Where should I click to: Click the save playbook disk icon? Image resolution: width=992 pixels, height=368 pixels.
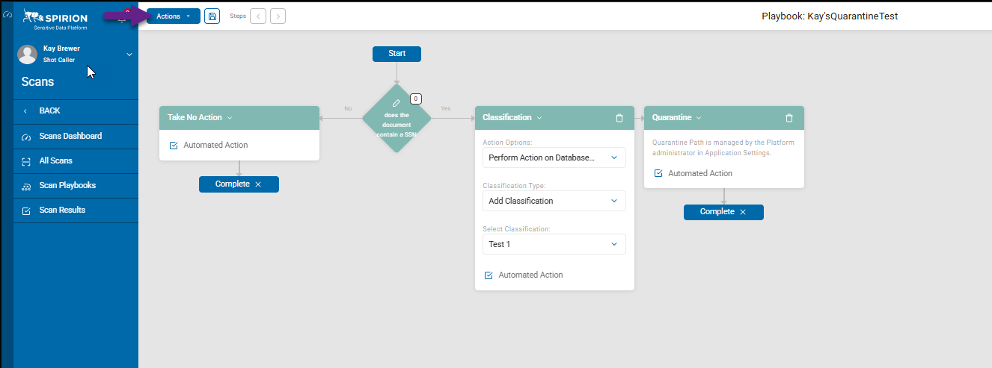[x=212, y=16]
